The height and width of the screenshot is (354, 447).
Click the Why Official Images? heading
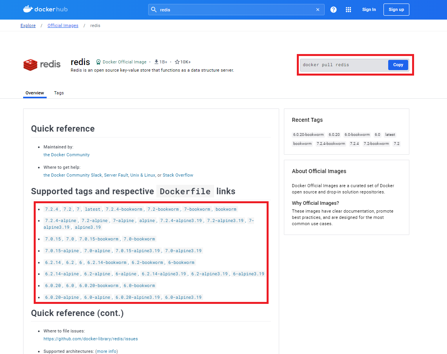pyautogui.click(x=315, y=203)
